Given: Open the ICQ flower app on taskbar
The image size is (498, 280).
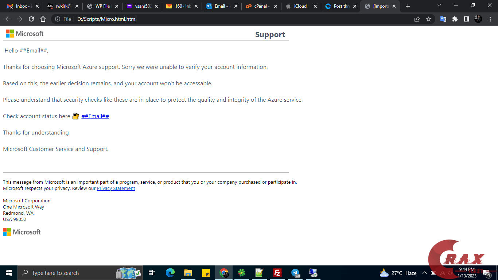Looking at the screenshot, I should [241, 273].
